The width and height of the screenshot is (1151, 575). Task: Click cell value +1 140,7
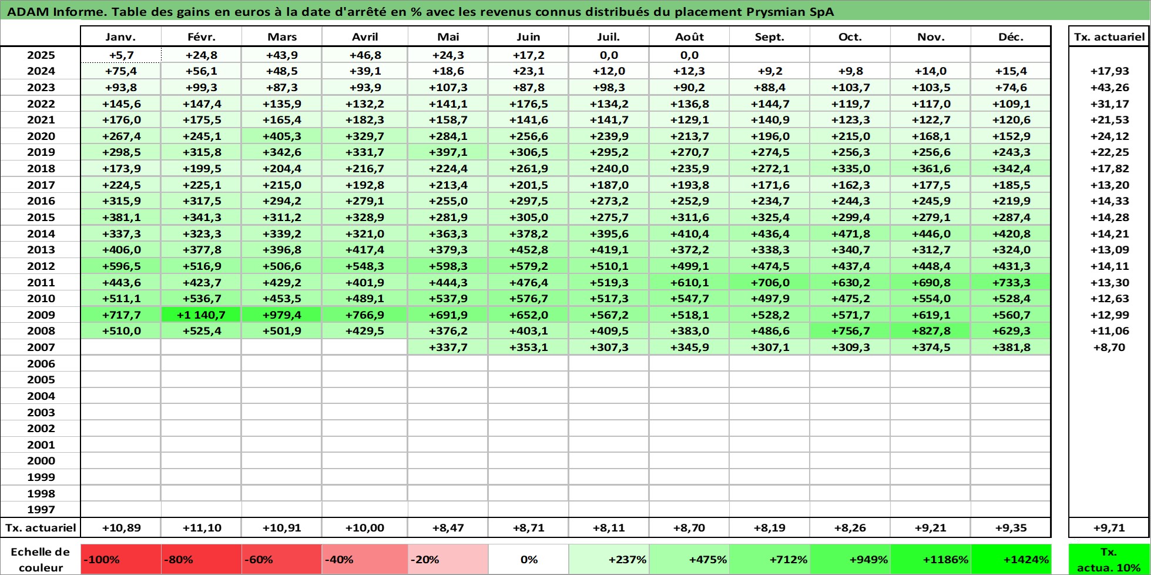coord(201,315)
